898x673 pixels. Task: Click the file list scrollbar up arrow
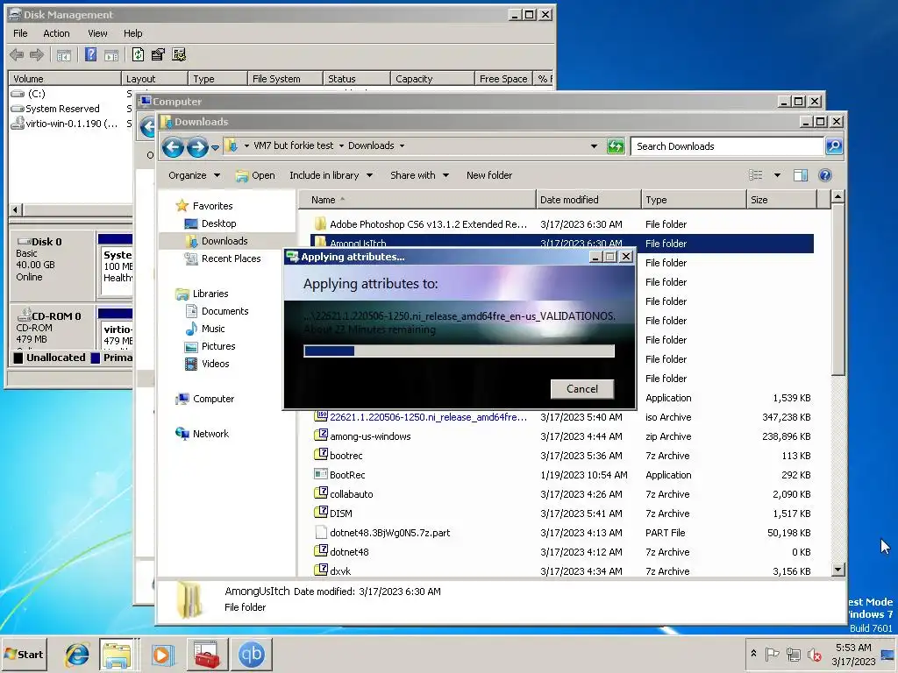837,197
